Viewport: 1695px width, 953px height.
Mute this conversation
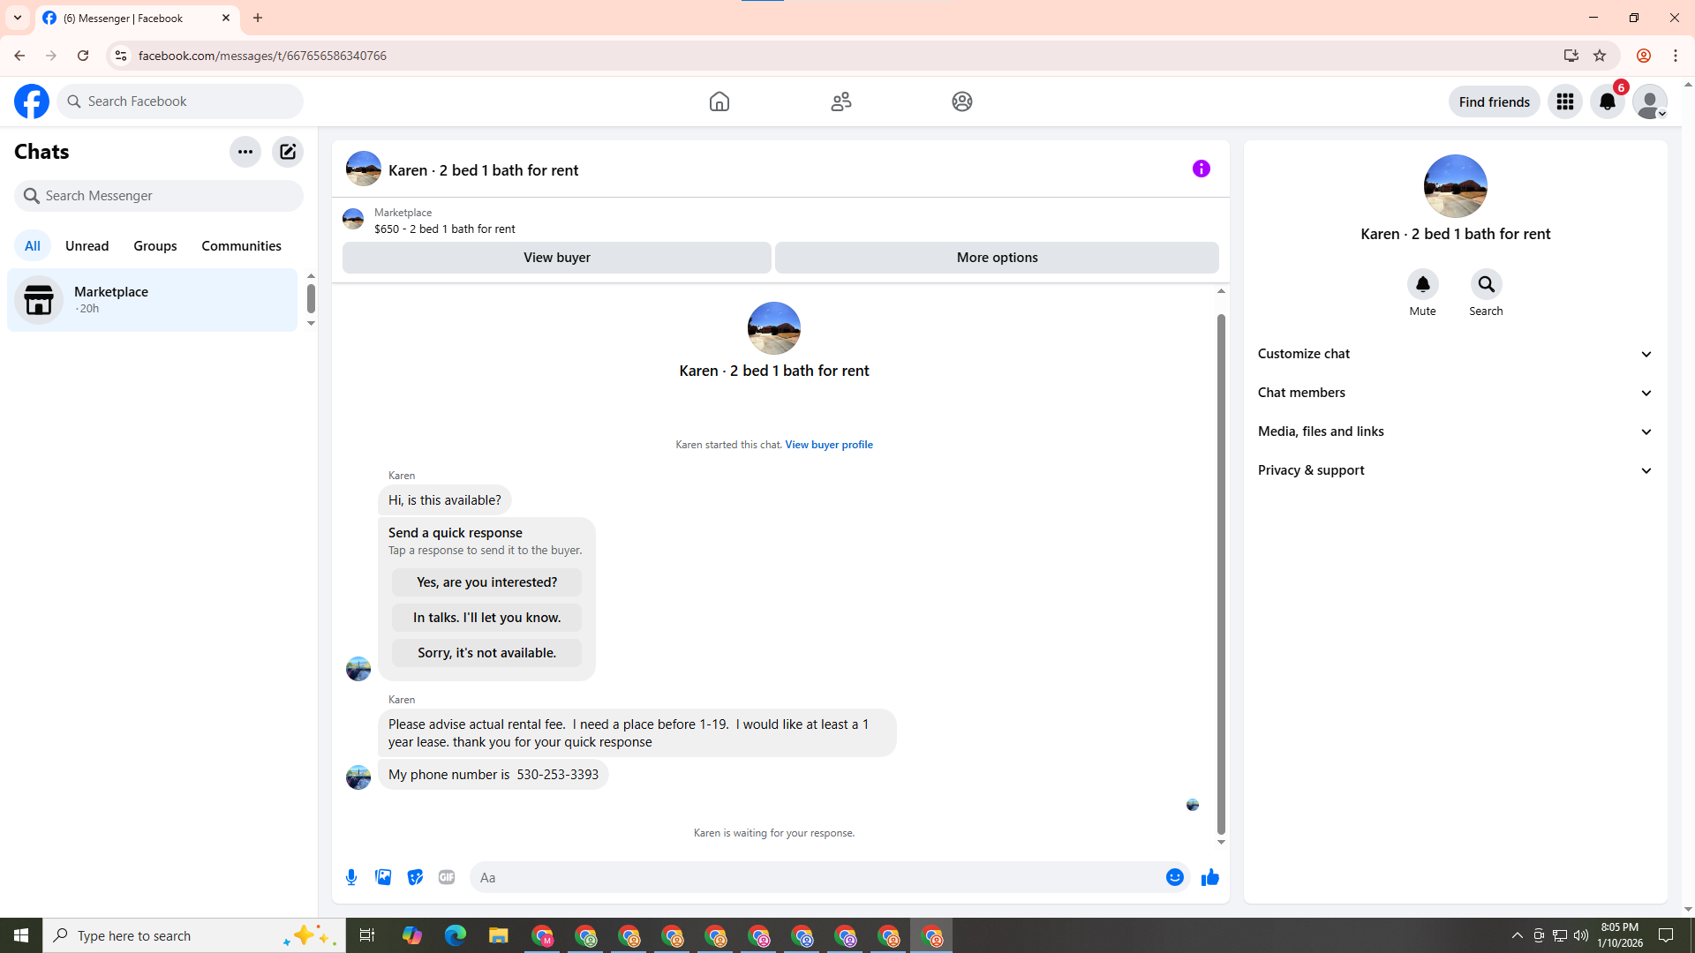point(1422,285)
